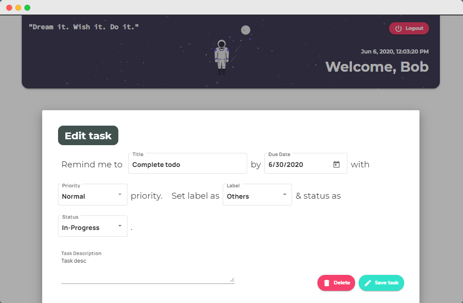Click the "Remind me to" text
Screen dimensions: 463x303
[x=92, y=165]
